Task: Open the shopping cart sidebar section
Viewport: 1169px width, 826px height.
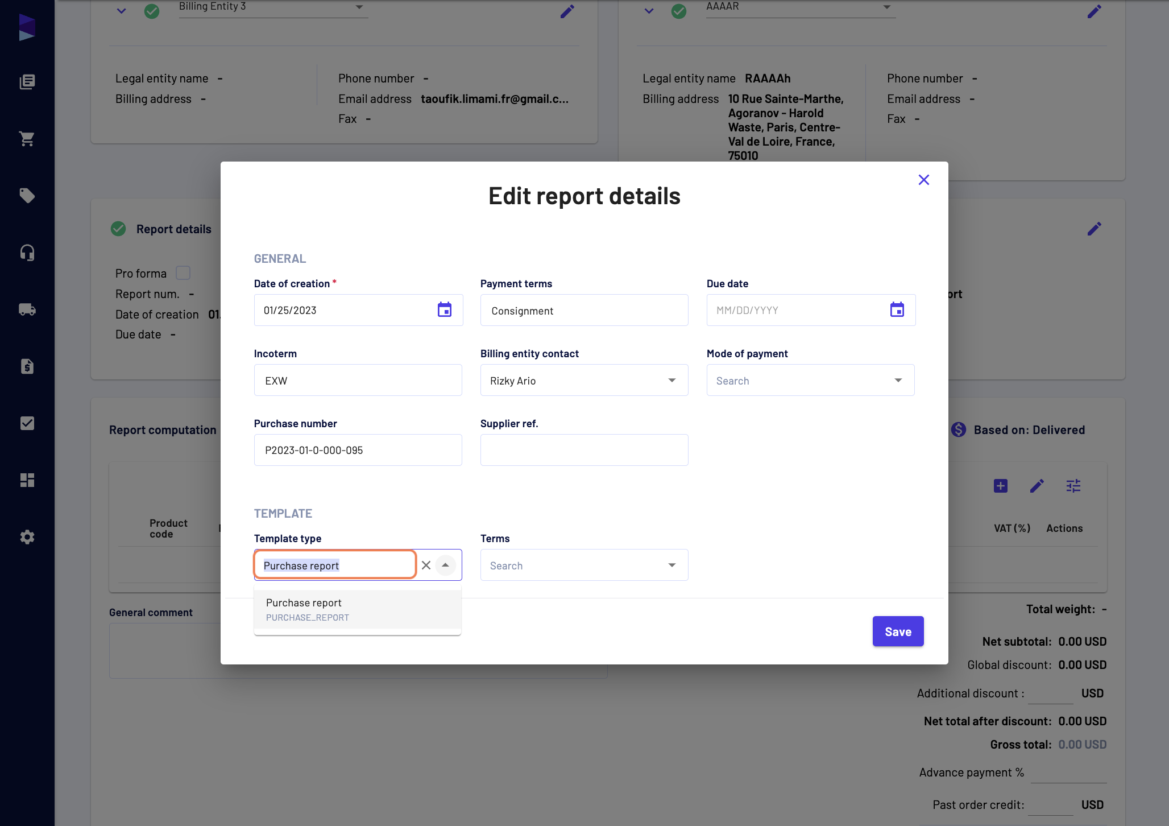Action: click(x=27, y=139)
